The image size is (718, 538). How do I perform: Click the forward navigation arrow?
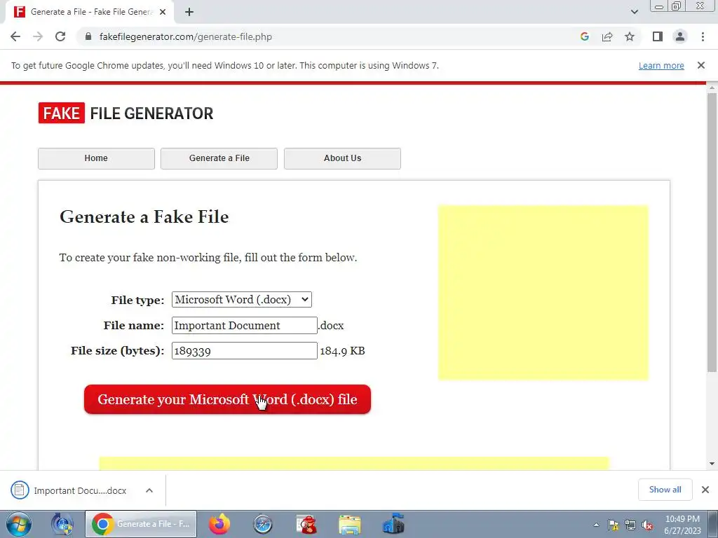click(x=38, y=36)
